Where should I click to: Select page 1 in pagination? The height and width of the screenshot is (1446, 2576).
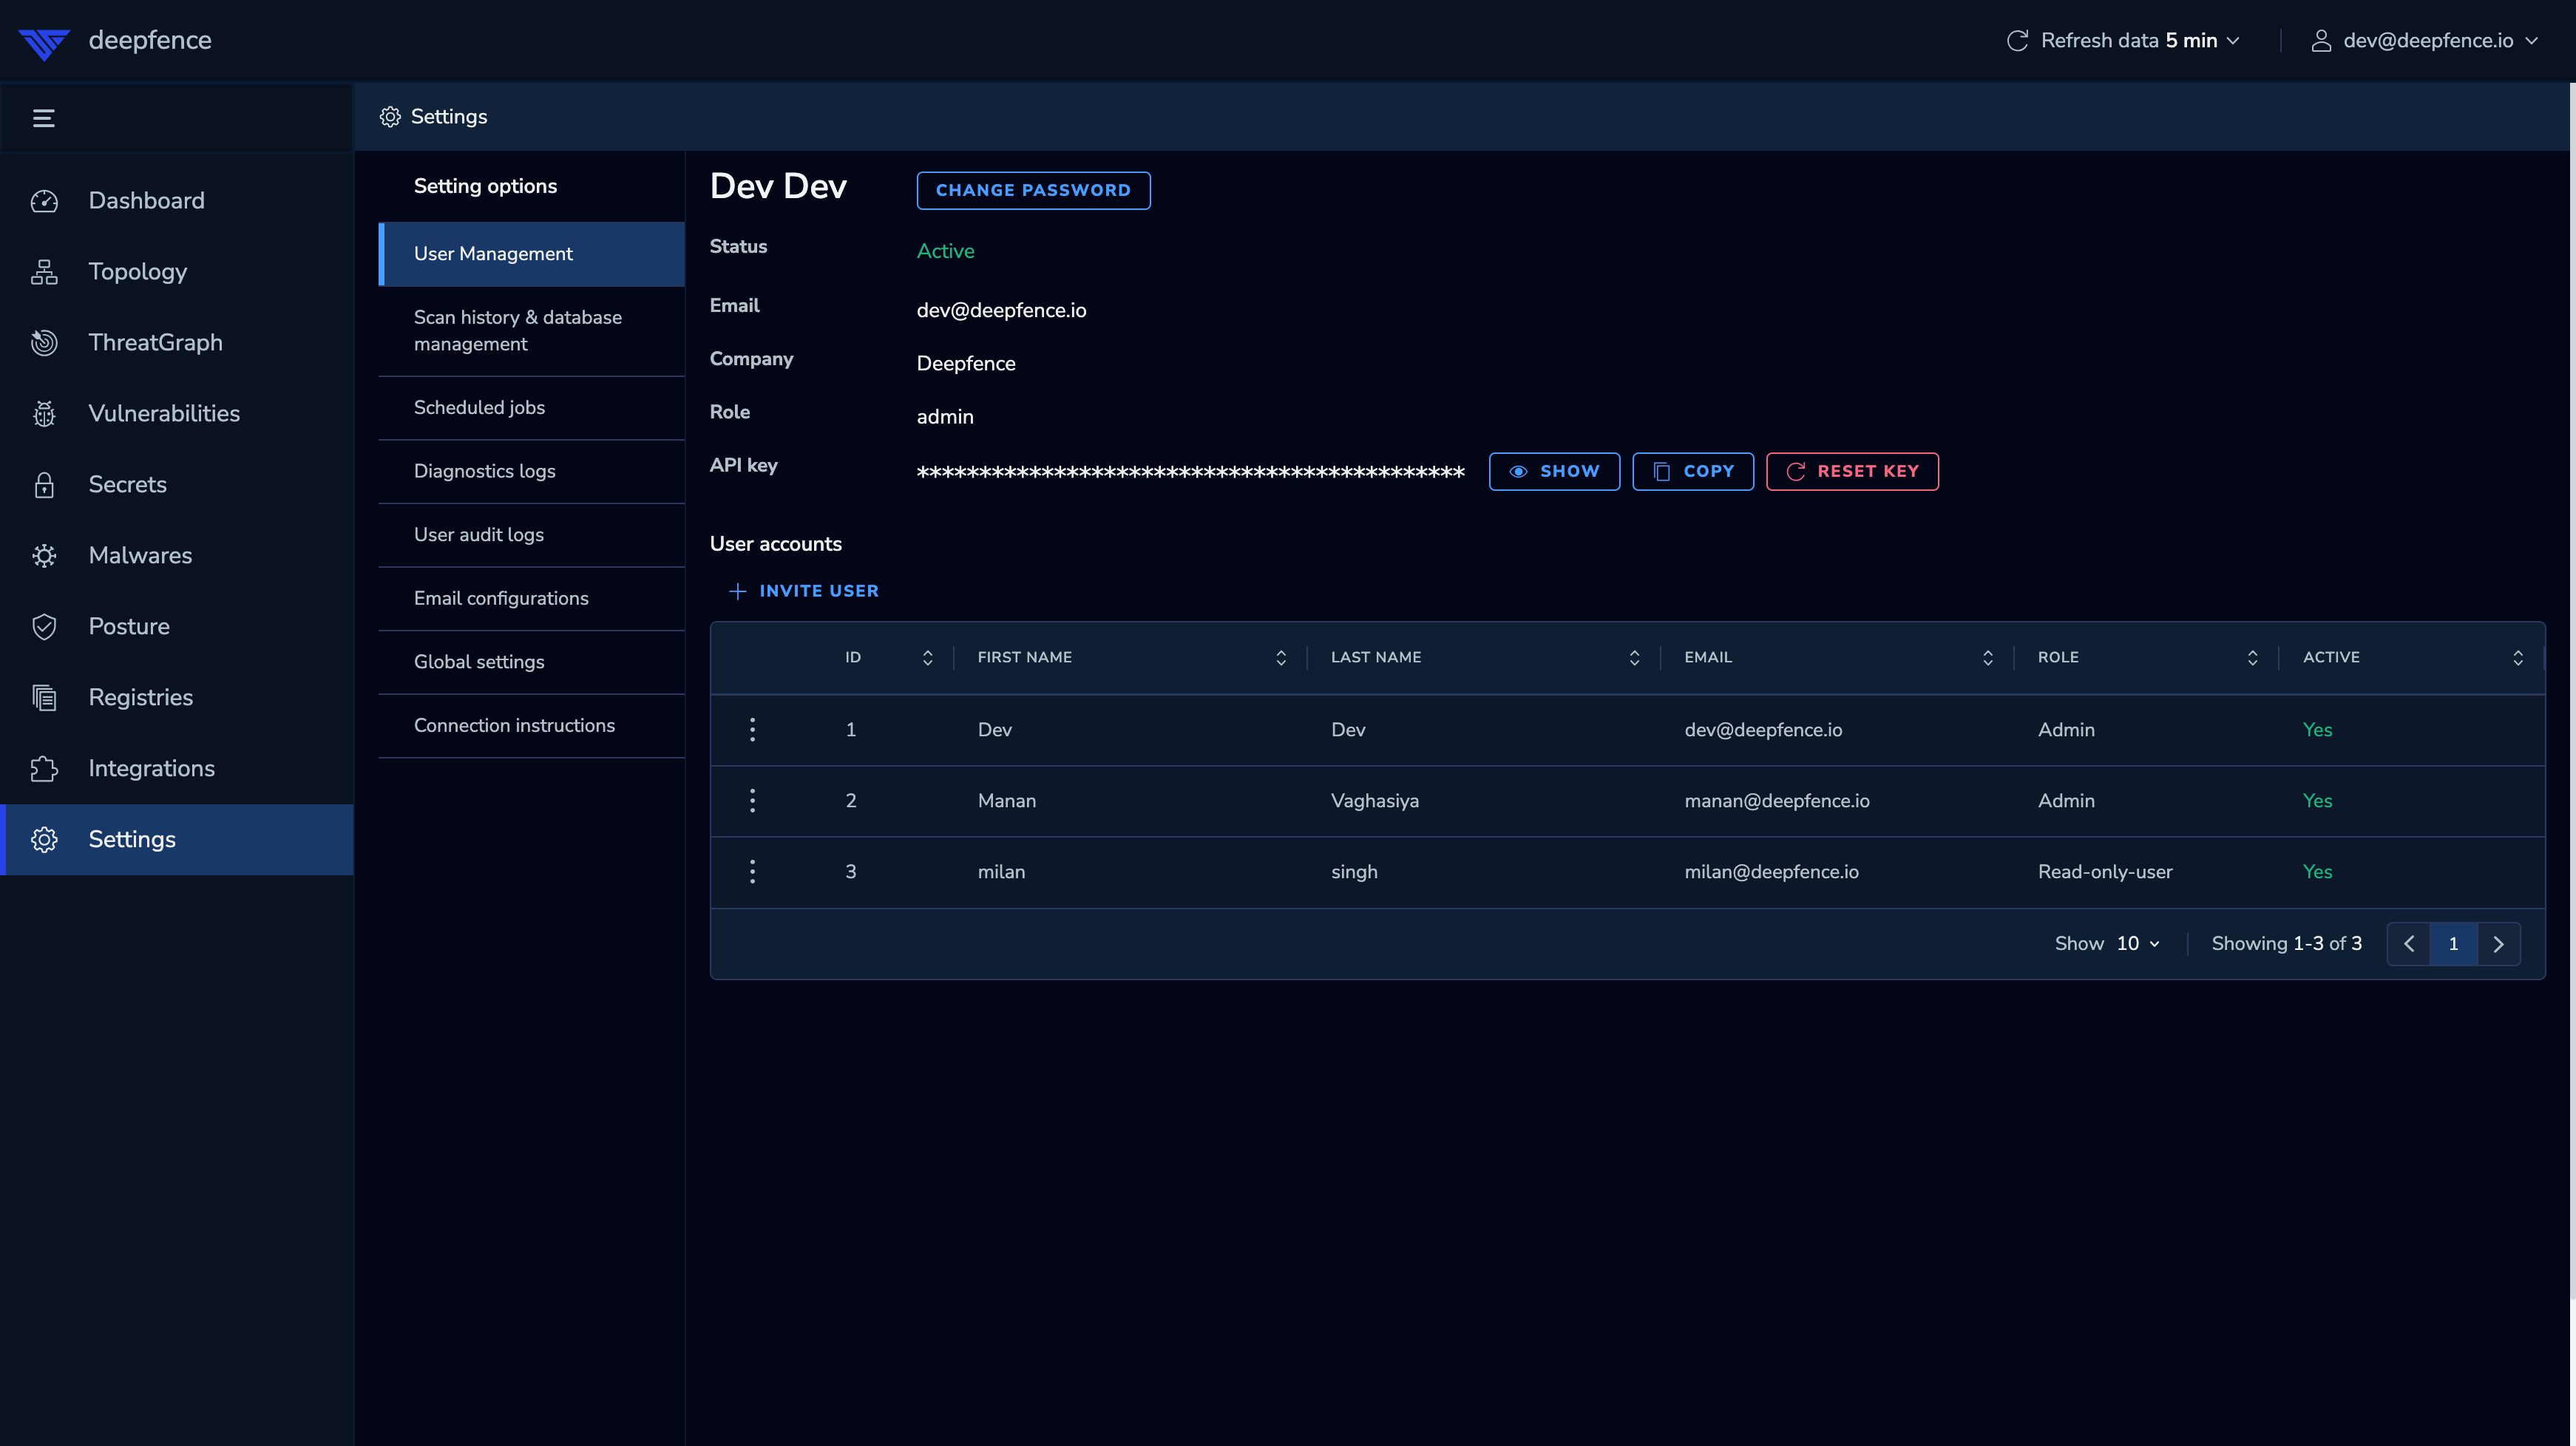pos(2453,944)
